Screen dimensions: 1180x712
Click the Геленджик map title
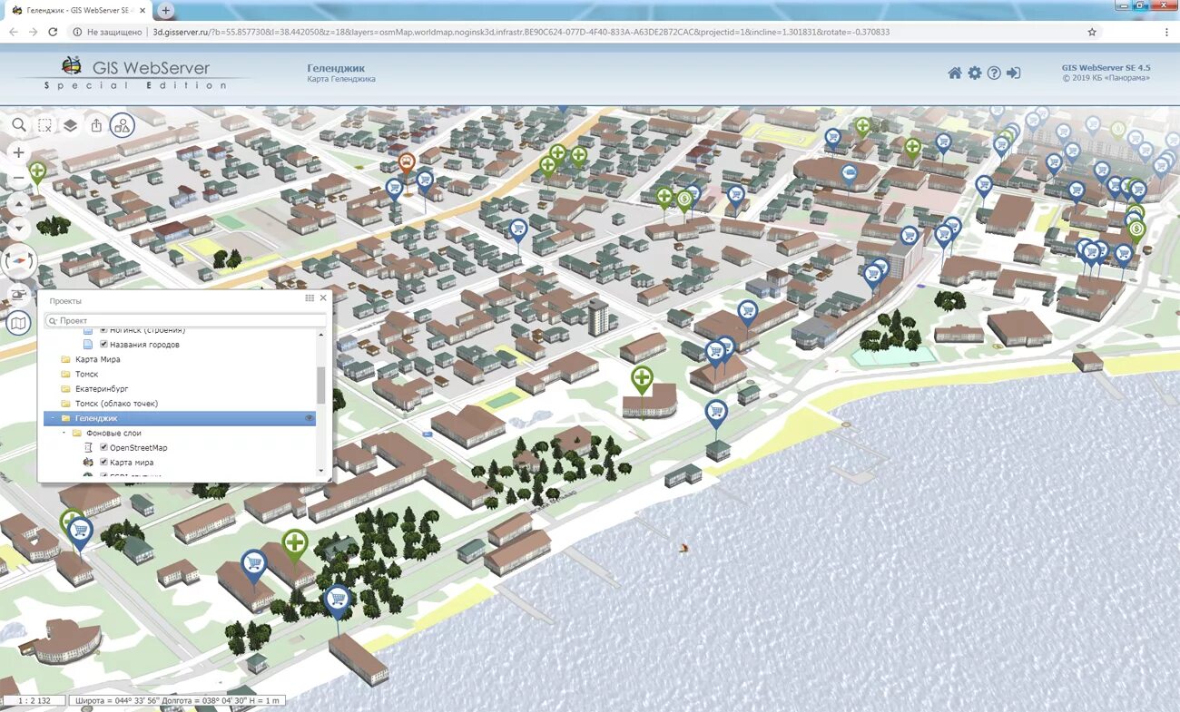[x=336, y=69]
